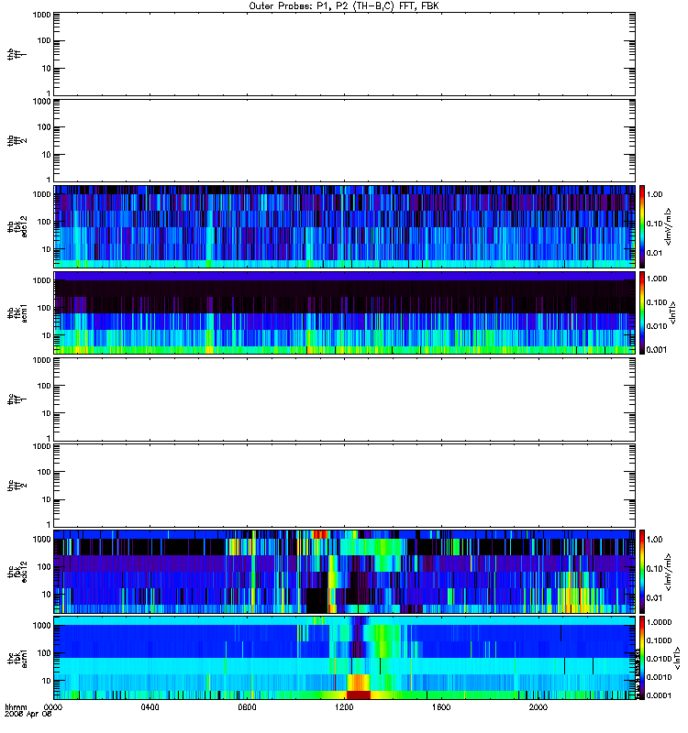Click the '0.010' color bar value

(657, 326)
